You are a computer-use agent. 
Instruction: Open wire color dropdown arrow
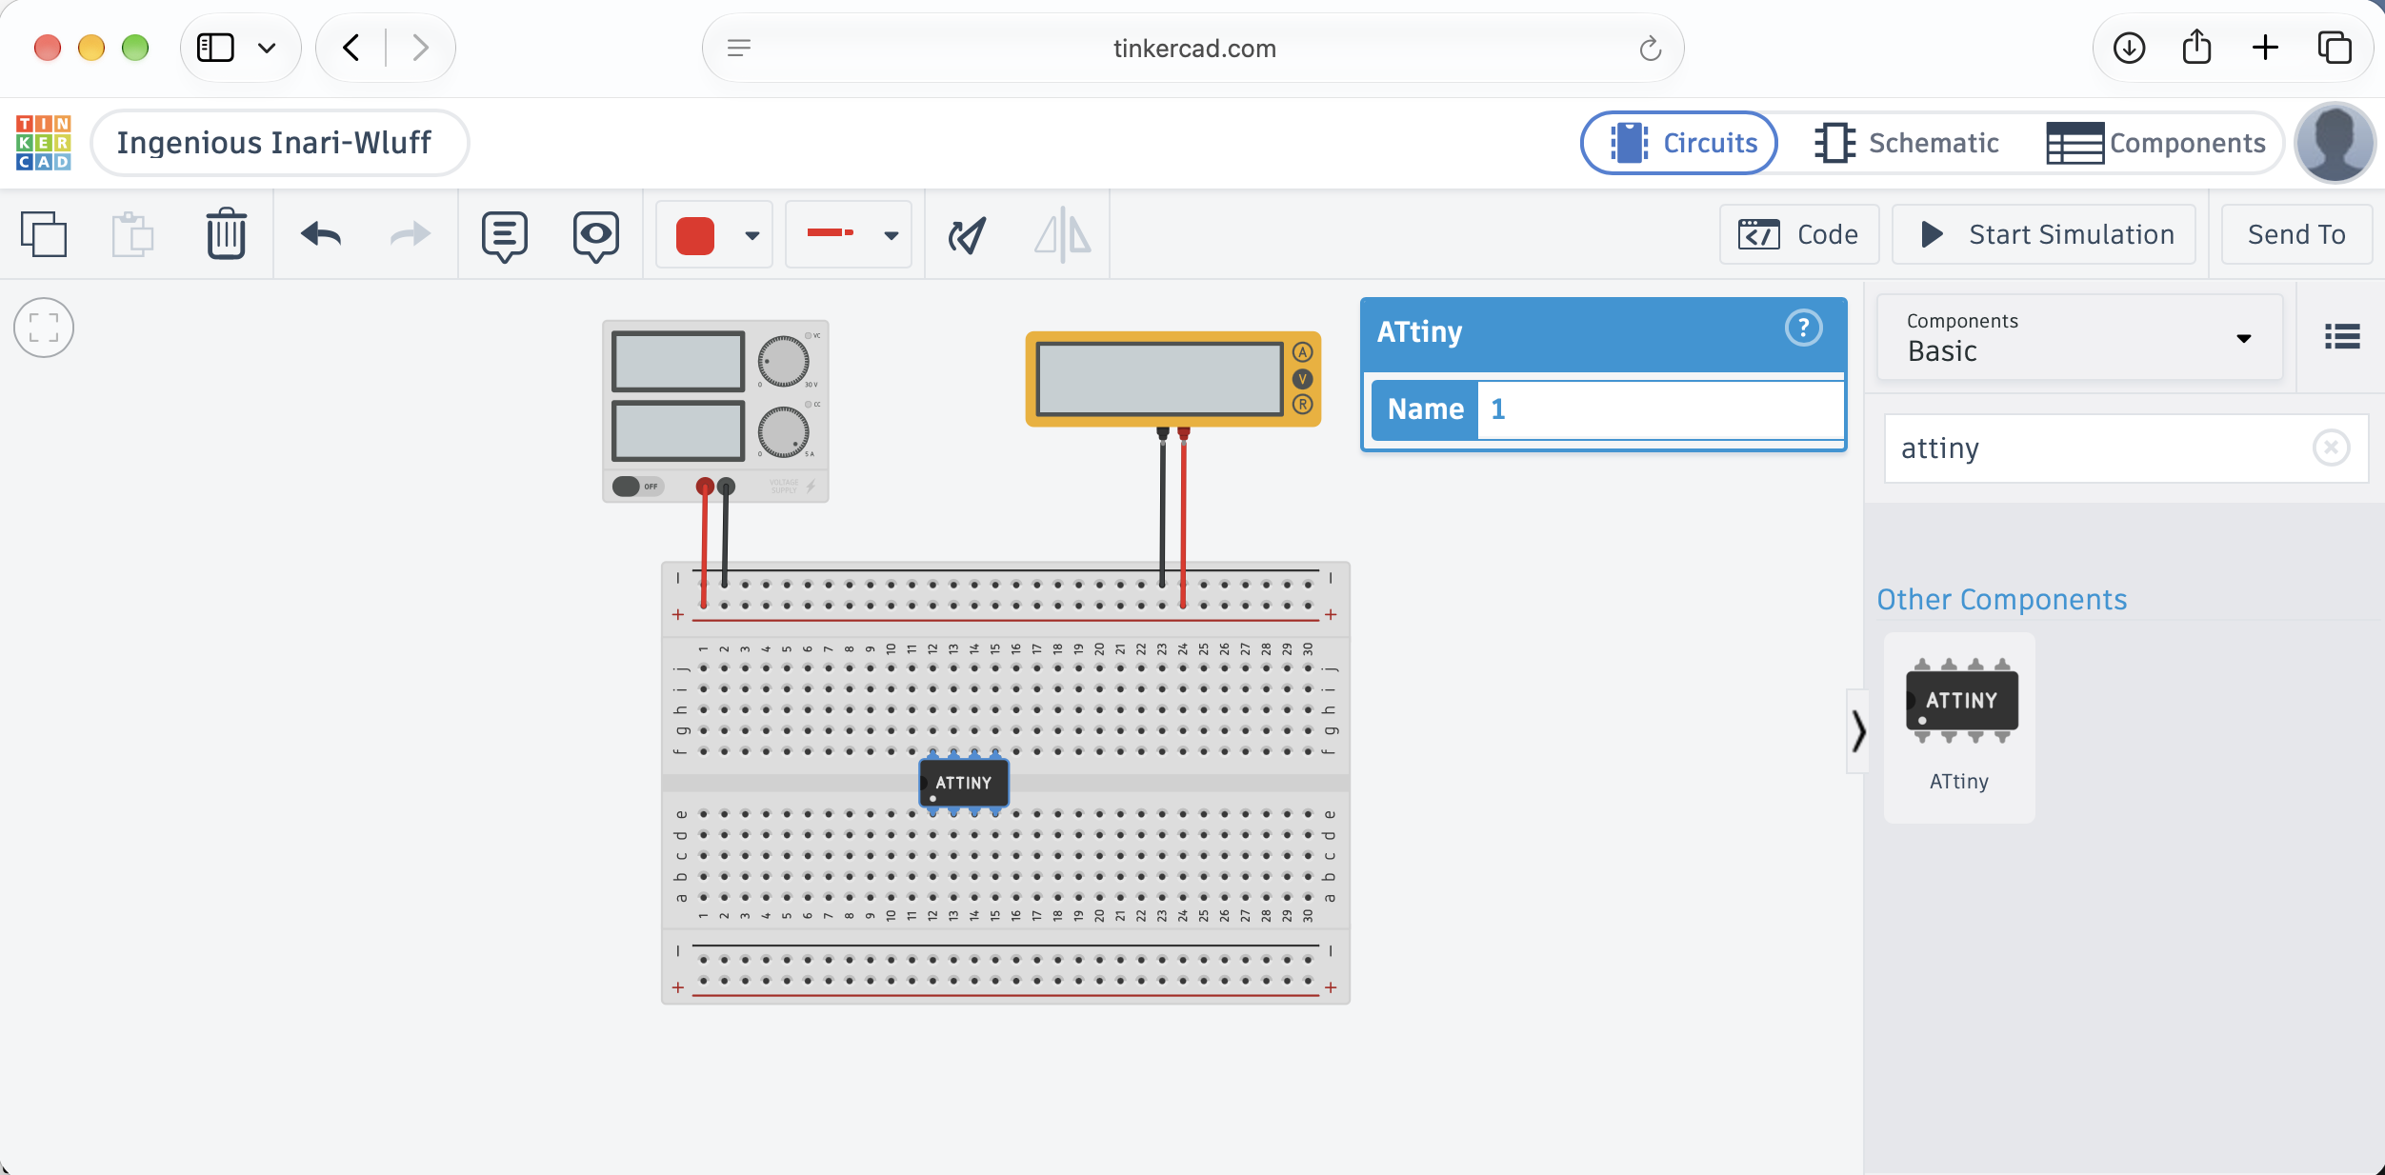click(x=752, y=235)
